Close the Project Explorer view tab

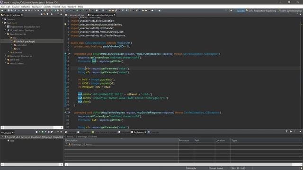click(x=22, y=15)
